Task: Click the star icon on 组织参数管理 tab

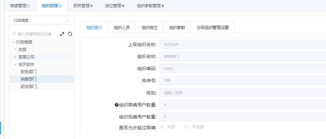Action: click(163, 6)
